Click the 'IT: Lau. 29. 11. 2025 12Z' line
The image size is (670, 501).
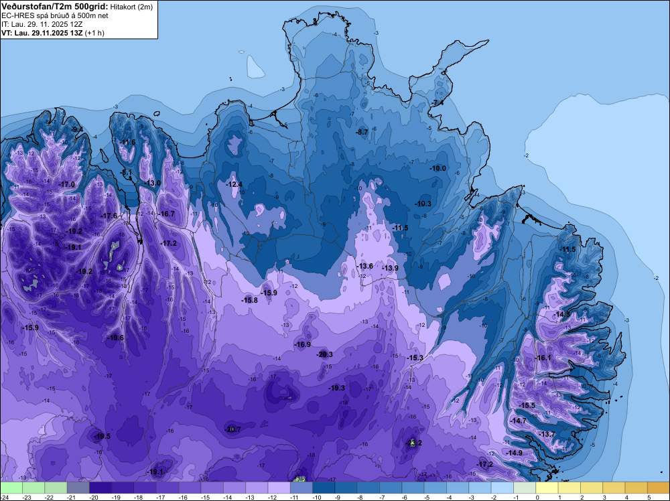(x=42, y=24)
